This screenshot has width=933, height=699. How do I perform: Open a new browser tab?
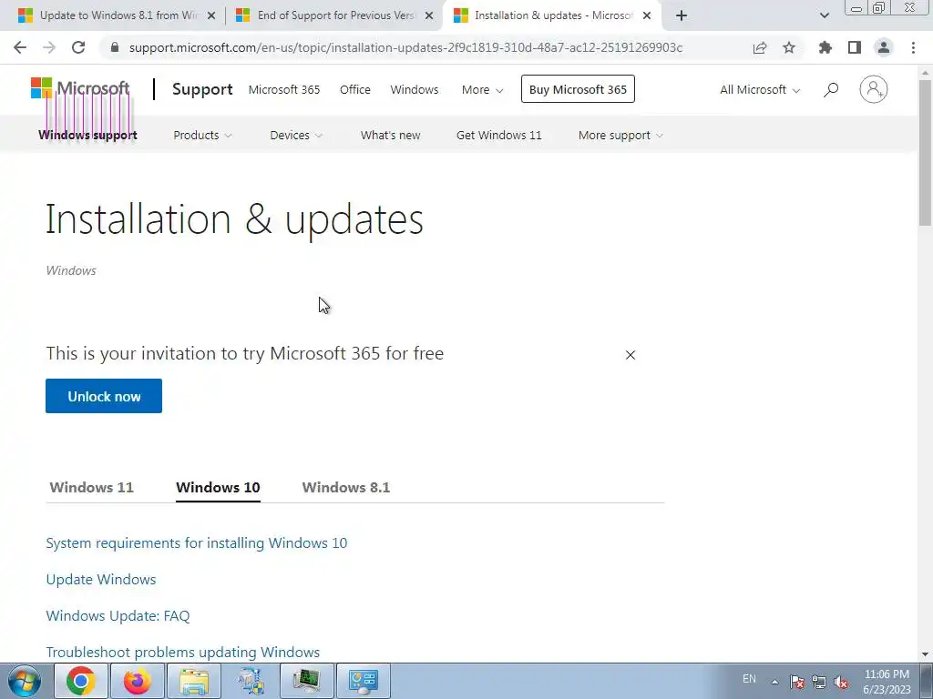coord(682,15)
